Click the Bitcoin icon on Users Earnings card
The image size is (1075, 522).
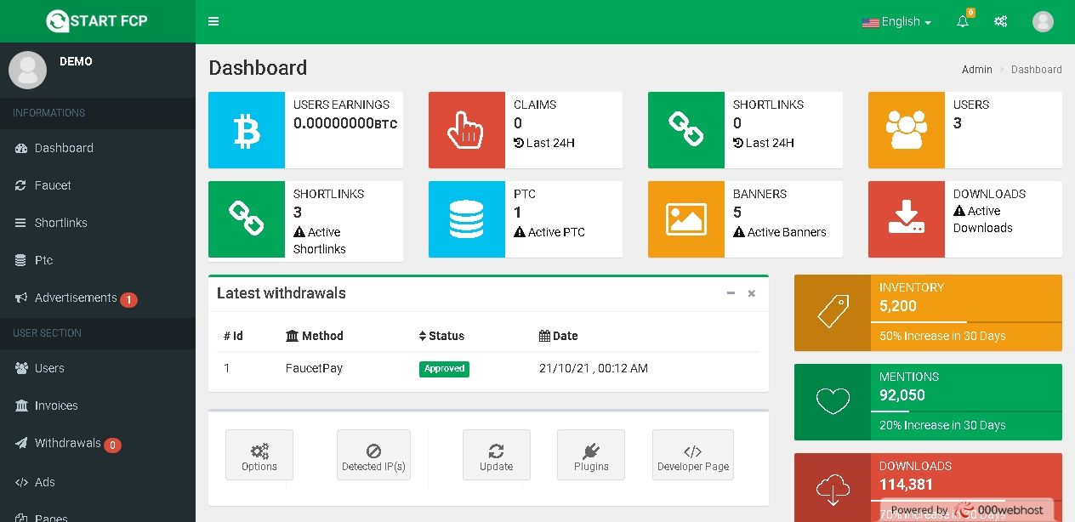[247, 130]
